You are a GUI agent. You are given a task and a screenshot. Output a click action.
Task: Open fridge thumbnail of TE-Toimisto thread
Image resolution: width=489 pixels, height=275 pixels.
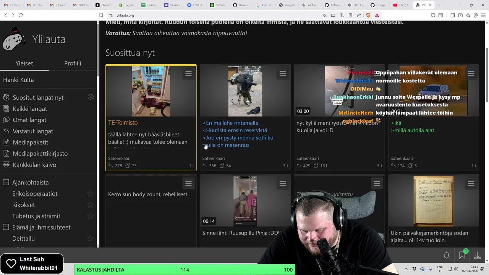click(x=151, y=91)
